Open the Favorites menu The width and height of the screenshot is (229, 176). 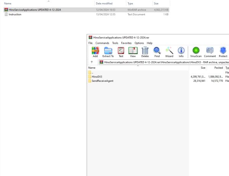pos(126,43)
